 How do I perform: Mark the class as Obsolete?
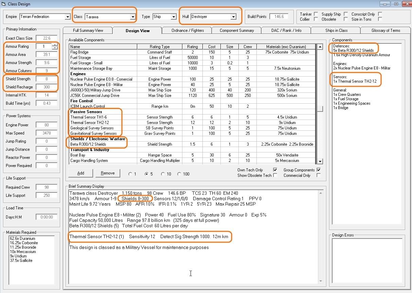tap(345, 19)
